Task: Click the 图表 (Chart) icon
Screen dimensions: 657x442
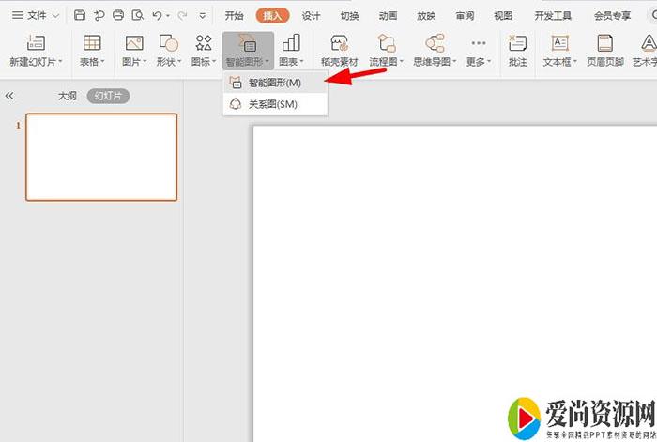Action: [291, 43]
